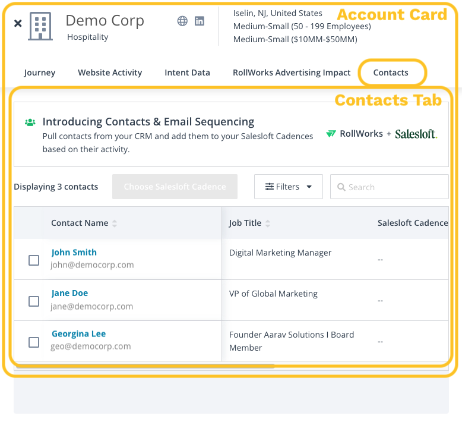The image size is (462, 422).
Task: Check the Jane Doe checkbox
Action: pos(34,301)
